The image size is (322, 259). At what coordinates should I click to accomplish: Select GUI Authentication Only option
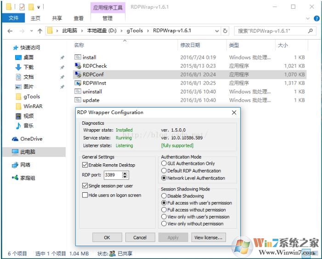(164, 163)
